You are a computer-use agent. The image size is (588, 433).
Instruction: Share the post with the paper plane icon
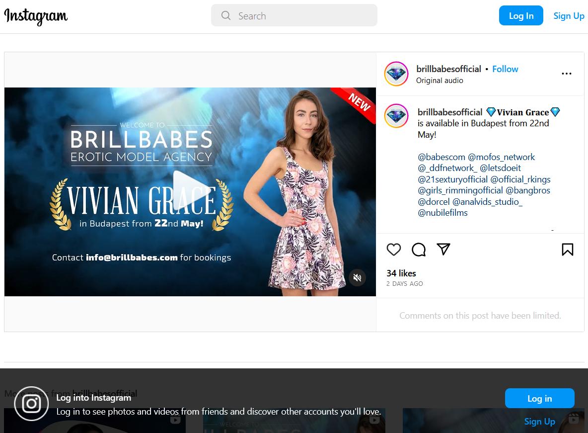click(443, 250)
